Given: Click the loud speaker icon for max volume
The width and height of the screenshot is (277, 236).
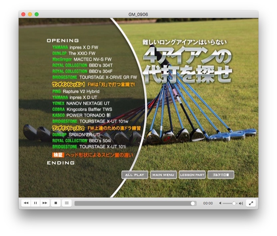Looking at the screenshot, I should coord(241,203).
